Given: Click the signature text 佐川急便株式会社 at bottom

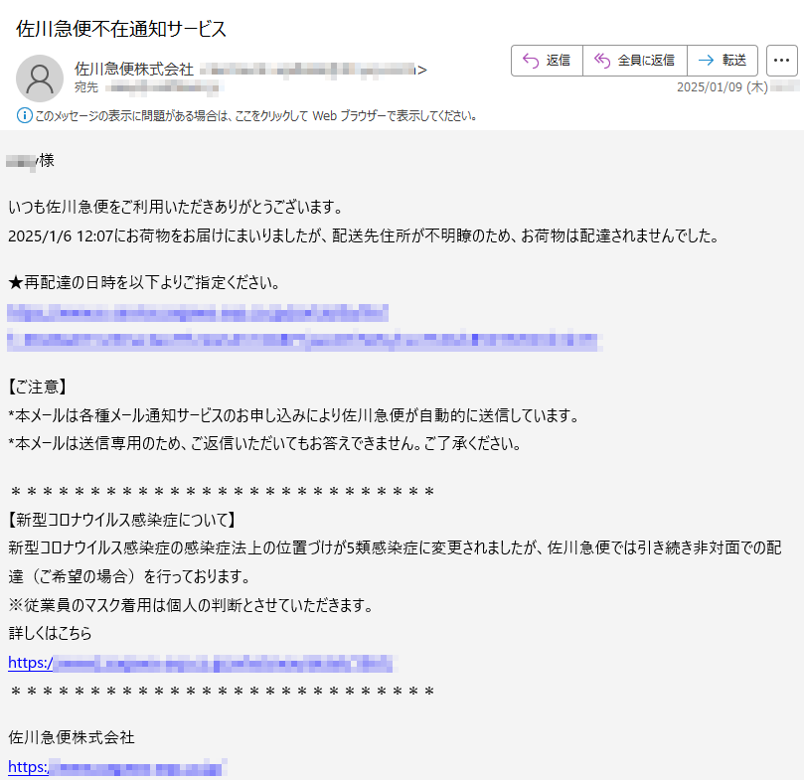Looking at the screenshot, I should (x=72, y=737).
